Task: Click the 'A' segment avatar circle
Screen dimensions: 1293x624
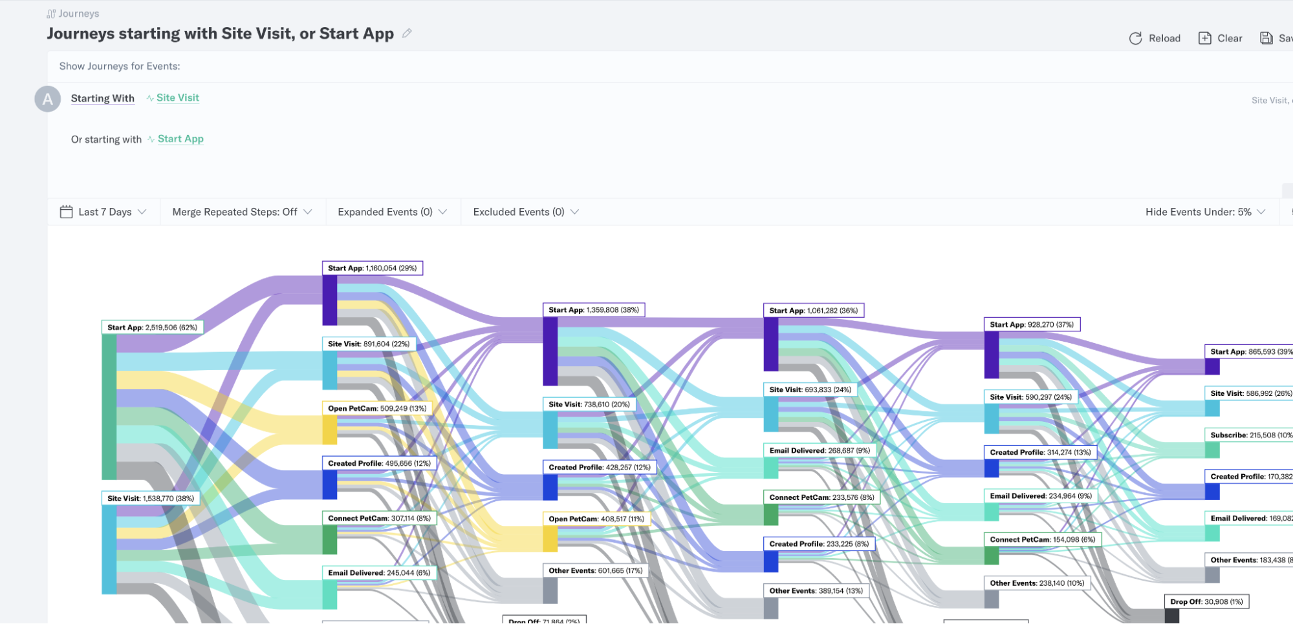Action: [47, 99]
